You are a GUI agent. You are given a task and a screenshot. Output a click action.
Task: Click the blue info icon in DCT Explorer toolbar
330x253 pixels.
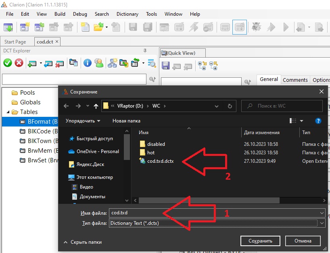tap(87, 63)
